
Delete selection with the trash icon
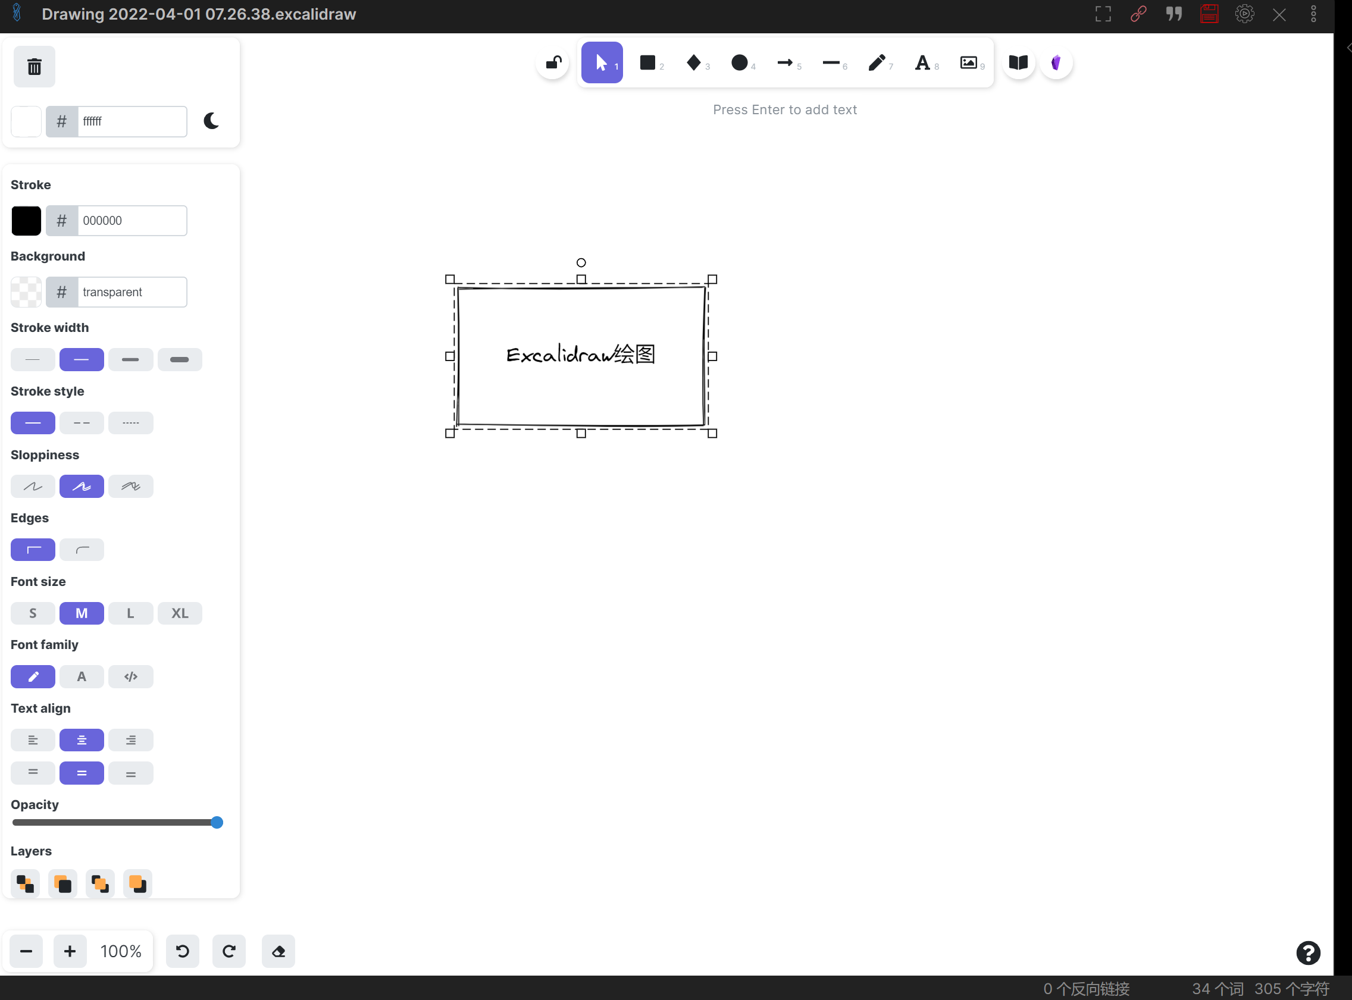34,67
